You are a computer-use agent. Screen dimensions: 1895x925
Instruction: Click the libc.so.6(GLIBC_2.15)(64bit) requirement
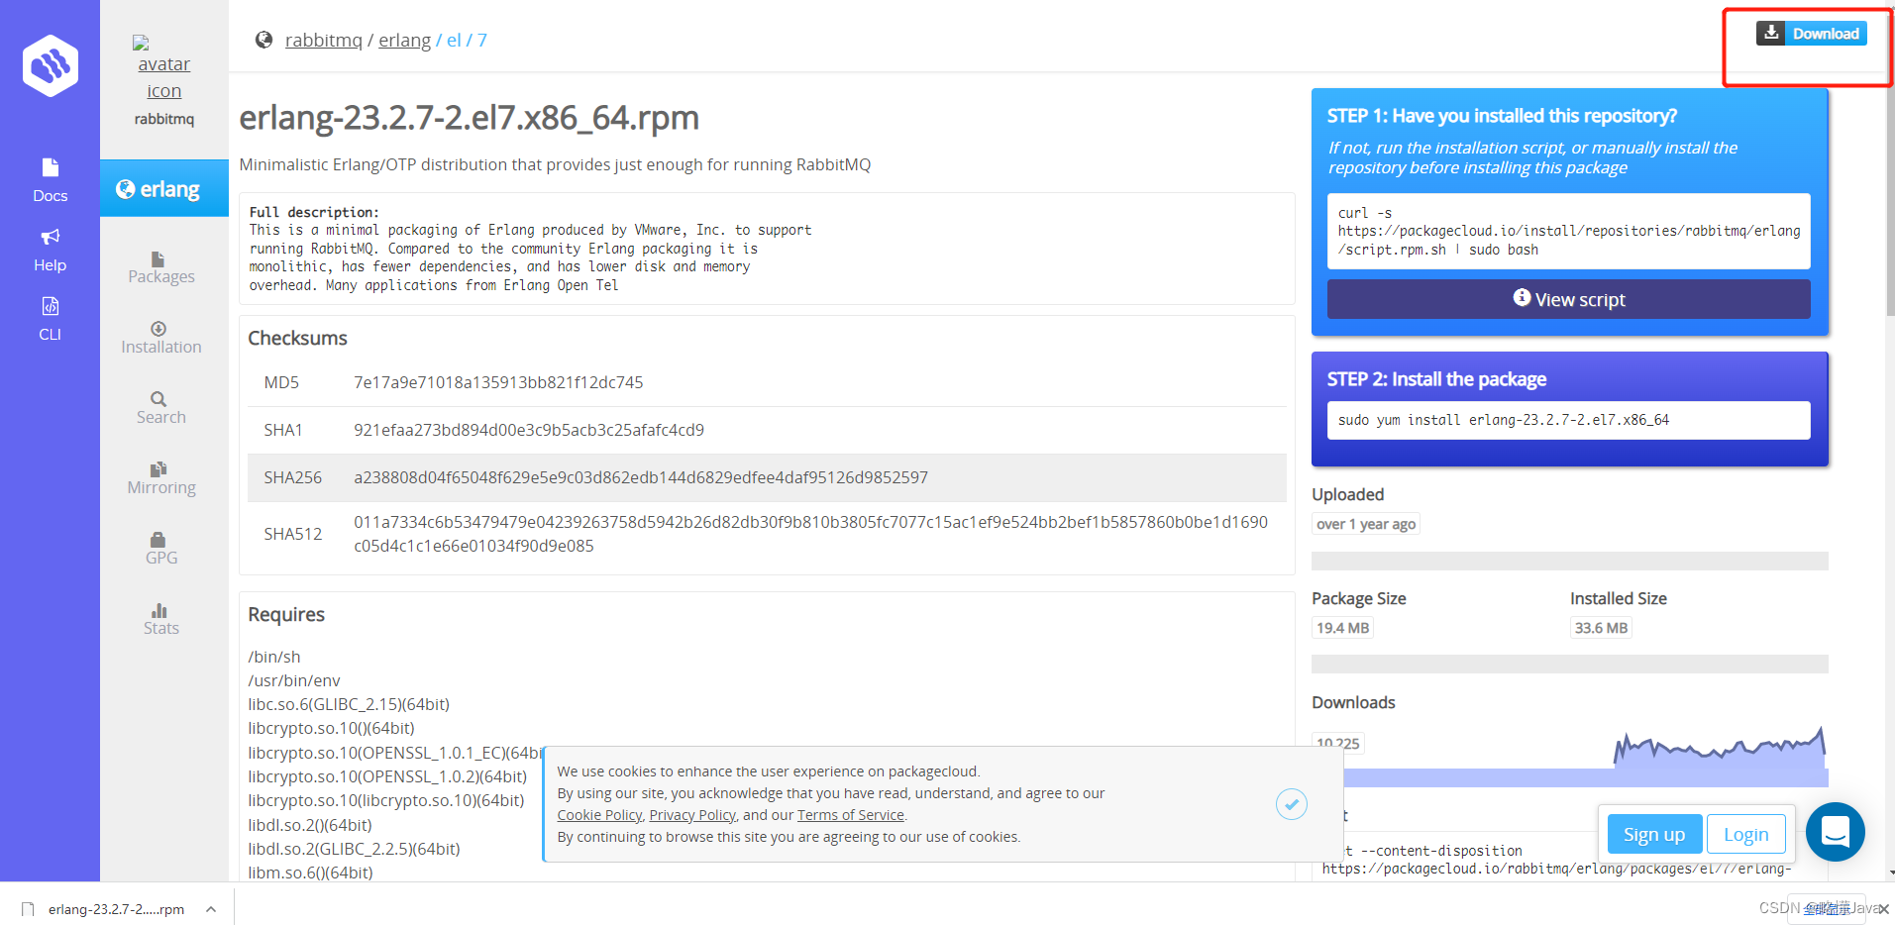[349, 704]
